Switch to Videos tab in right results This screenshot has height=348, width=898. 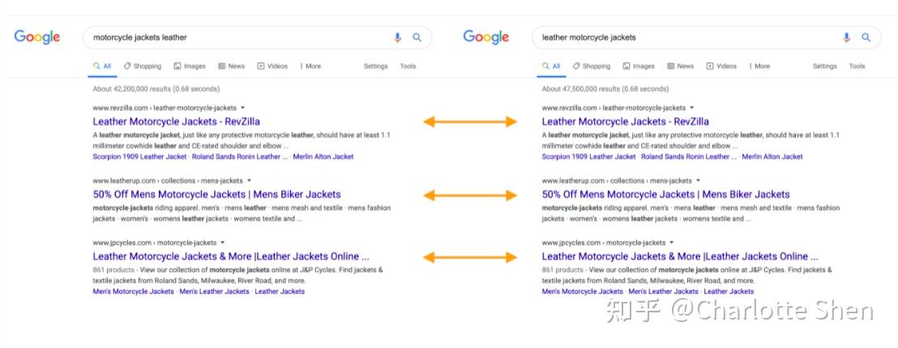point(721,66)
